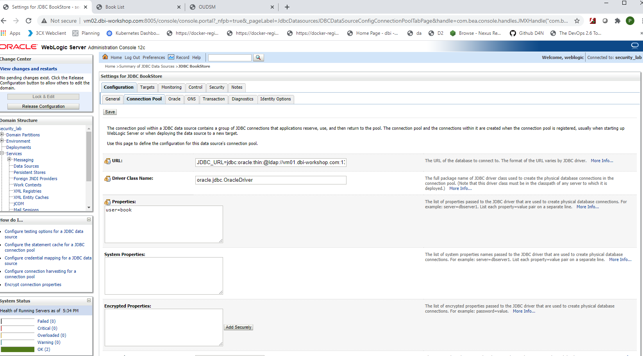Click the Save button
The height and width of the screenshot is (356, 643).
110,112
